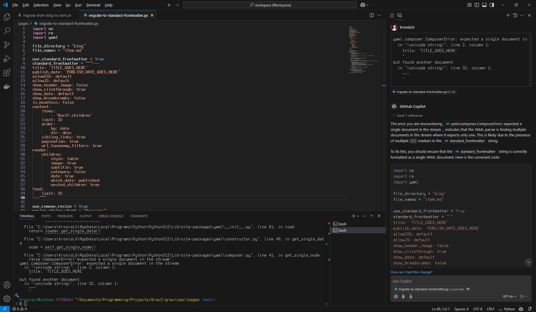Click the @ mention icon in chat input
This screenshot has width=536, height=312.
pos(396,296)
